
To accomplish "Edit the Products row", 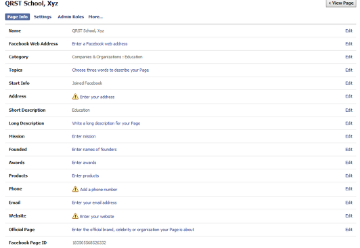I will pos(348,175).
